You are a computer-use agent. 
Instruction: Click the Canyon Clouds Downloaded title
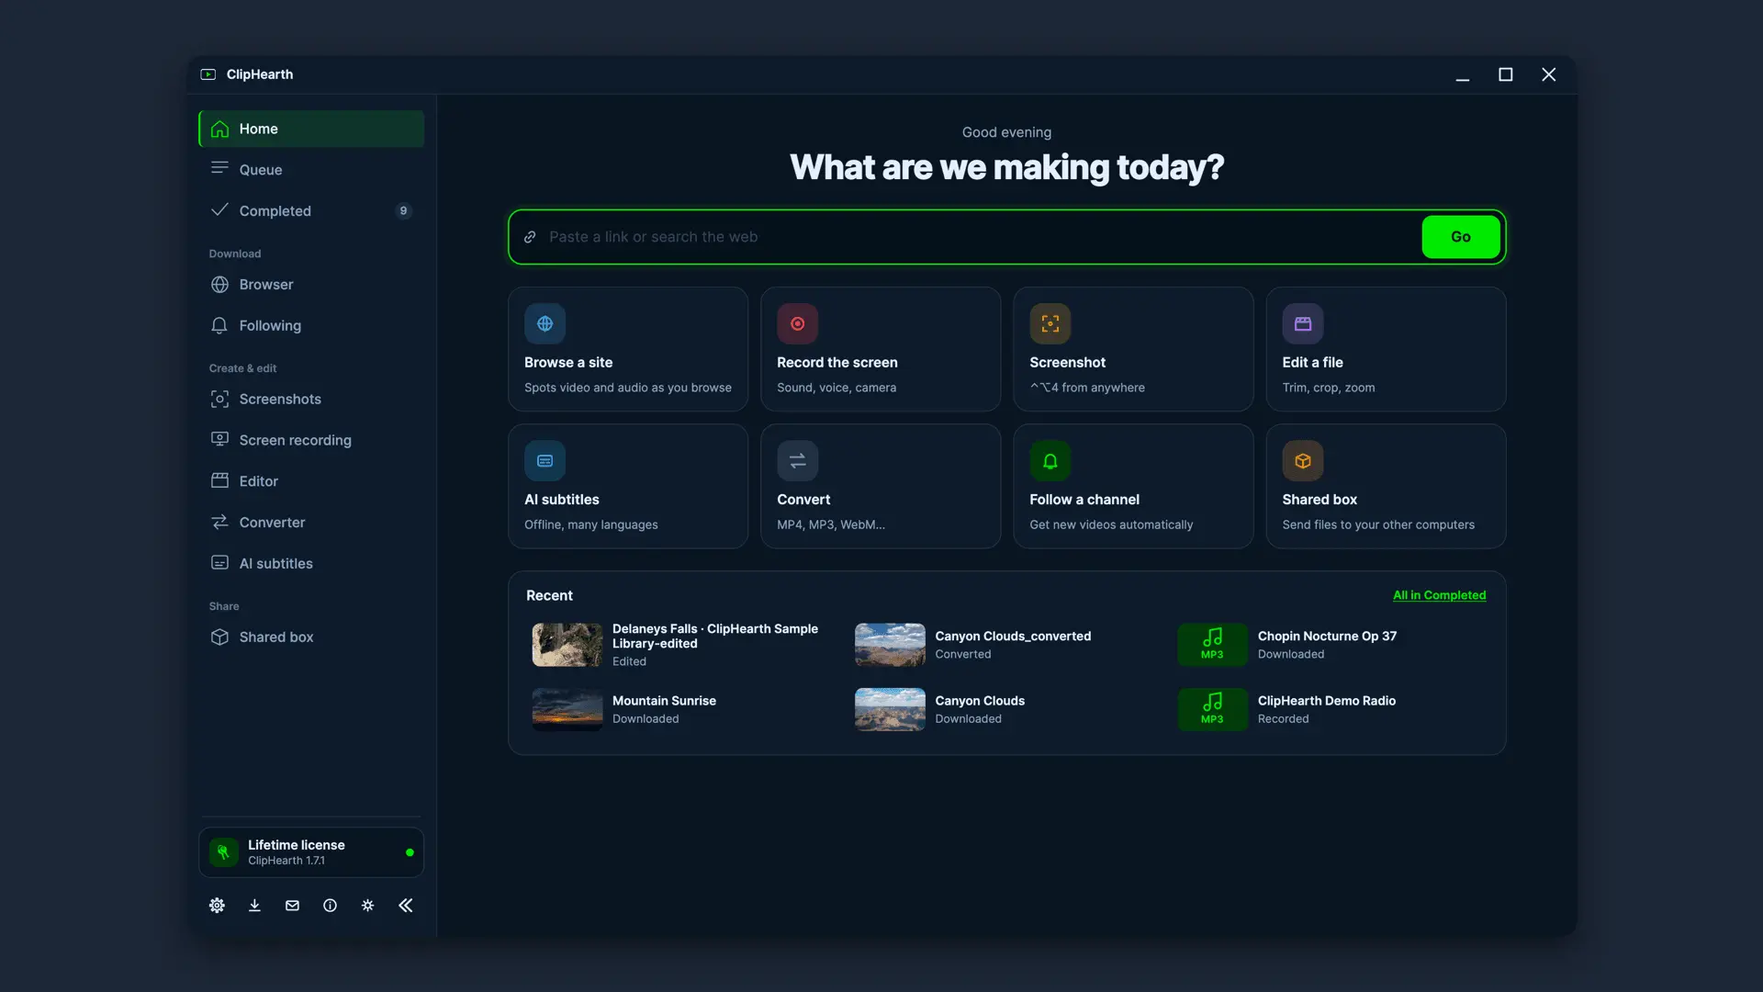click(x=980, y=701)
